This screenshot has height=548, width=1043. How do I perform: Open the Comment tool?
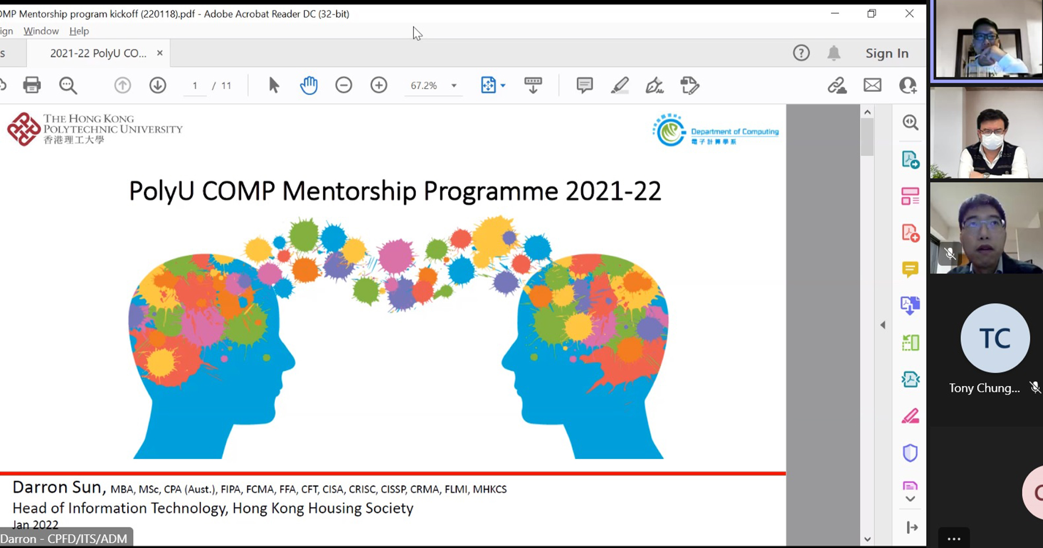(x=911, y=269)
